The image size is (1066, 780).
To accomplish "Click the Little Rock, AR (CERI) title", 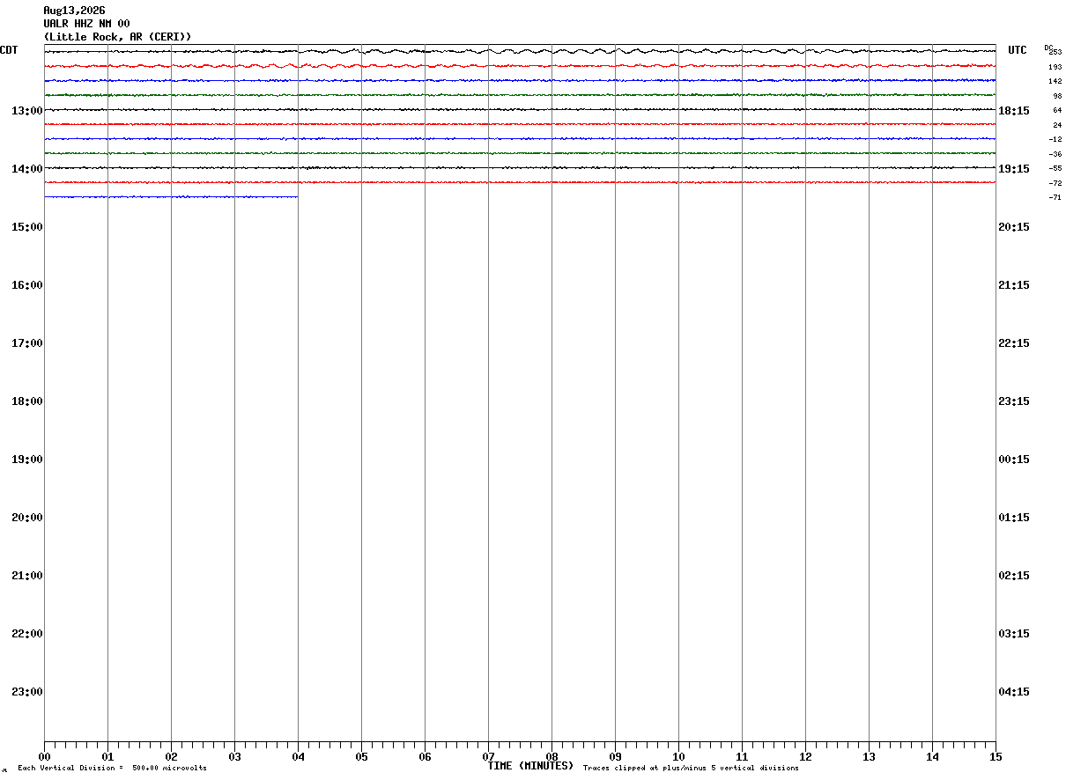I will pyautogui.click(x=117, y=37).
